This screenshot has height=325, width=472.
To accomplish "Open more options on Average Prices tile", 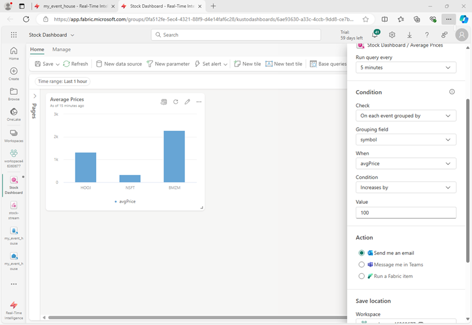I will coord(199,102).
